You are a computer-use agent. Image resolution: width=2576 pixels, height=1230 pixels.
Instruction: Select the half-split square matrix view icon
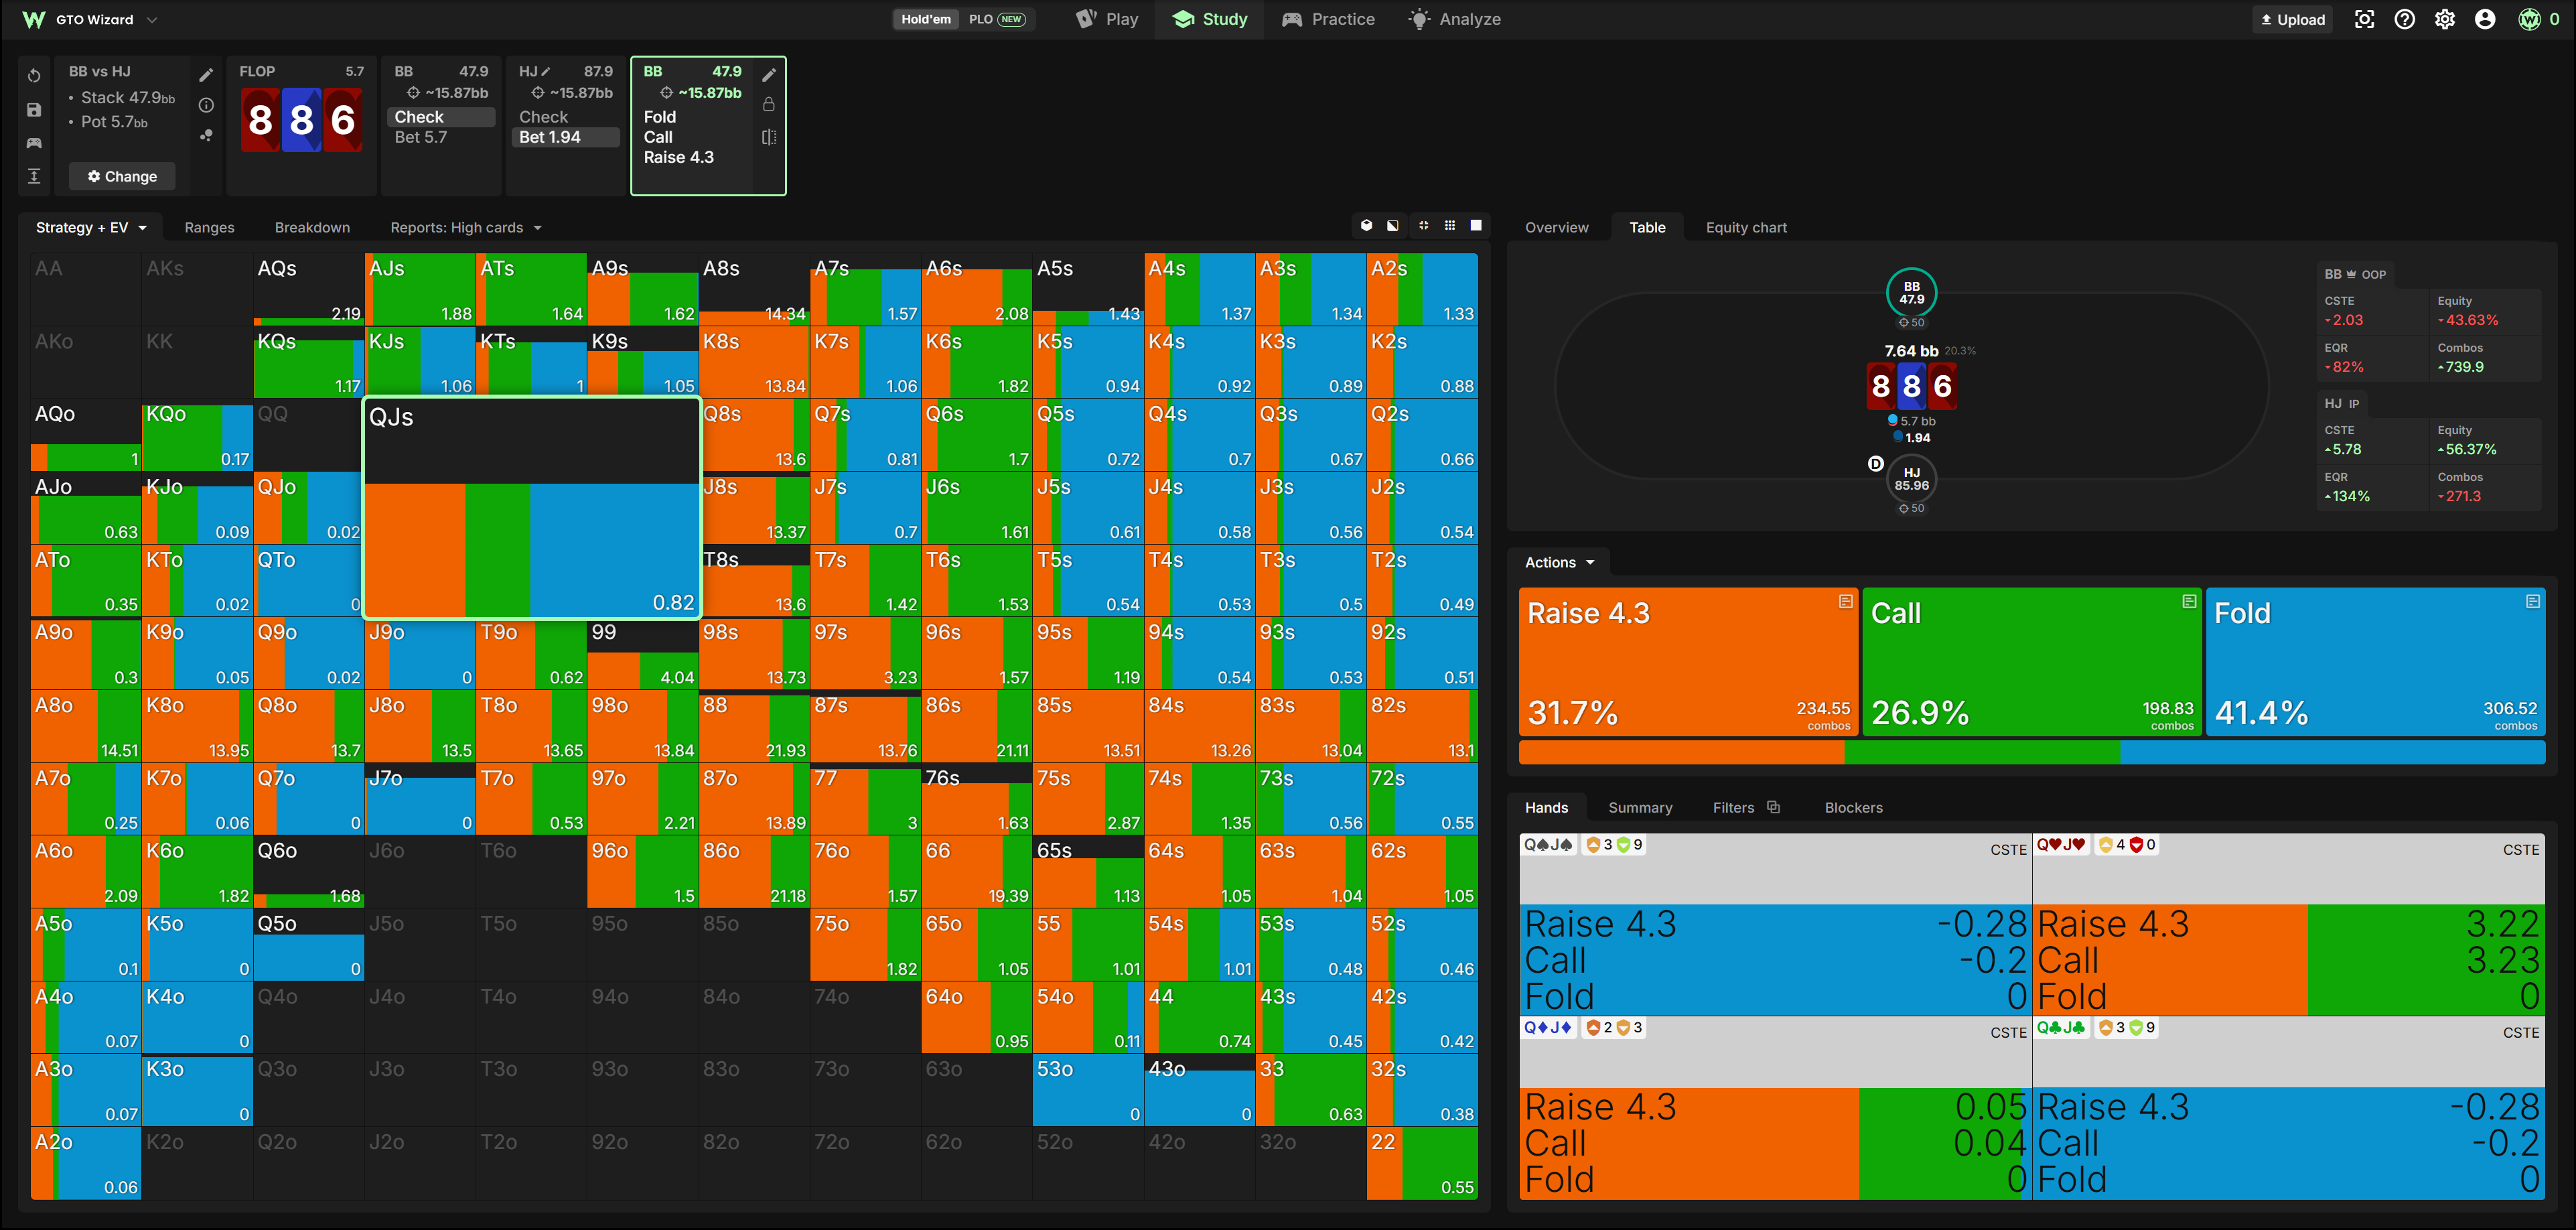tap(1393, 226)
